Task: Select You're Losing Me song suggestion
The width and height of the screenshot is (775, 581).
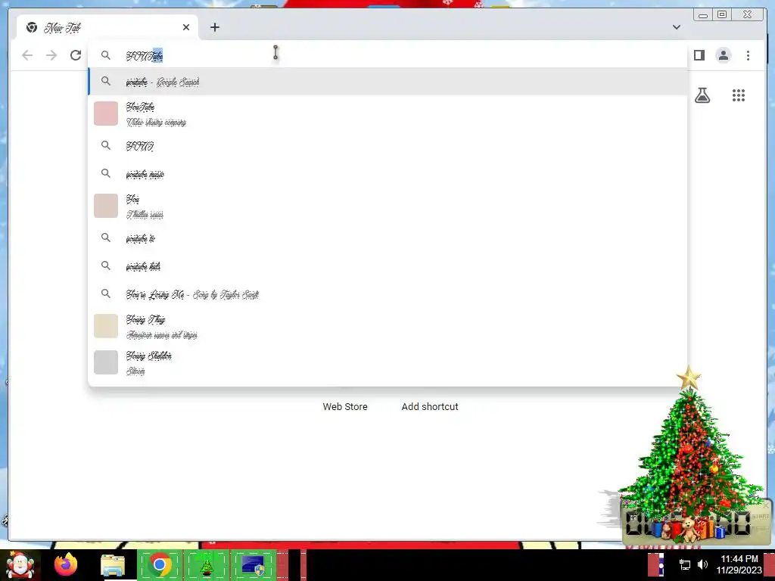Action: click(x=387, y=294)
